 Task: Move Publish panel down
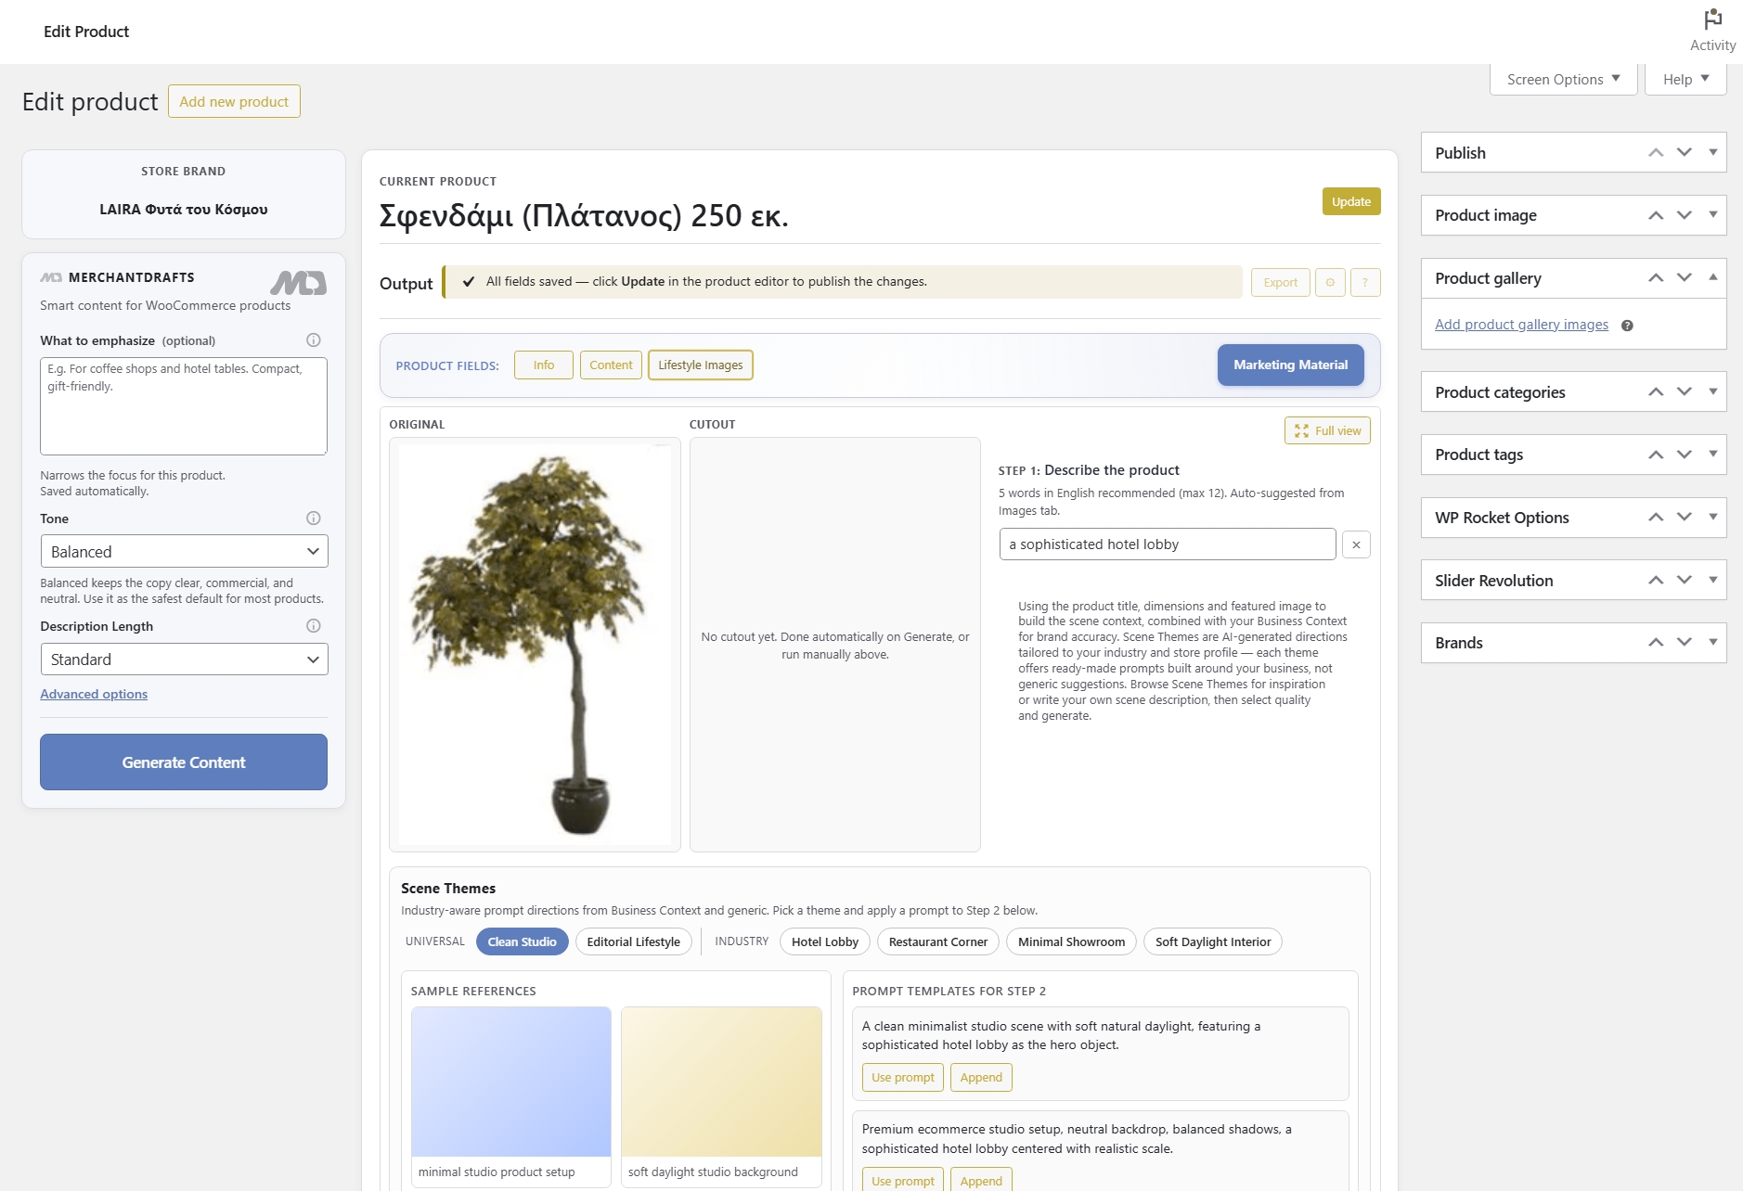click(1685, 153)
